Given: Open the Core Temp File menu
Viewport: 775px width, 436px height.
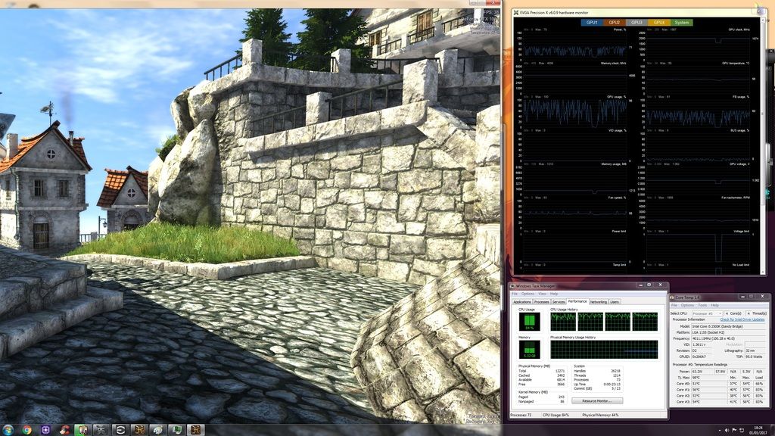Looking at the screenshot, I should [674, 305].
